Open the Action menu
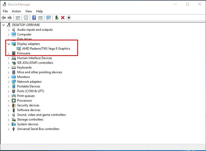 click(16, 11)
